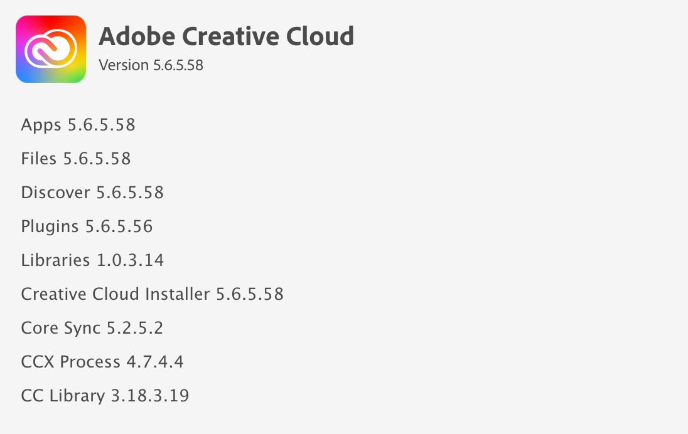The width and height of the screenshot is (688, 434).
Task: Select the Libraries version number 1.0.3.14
Action: [x=131, y=260]
